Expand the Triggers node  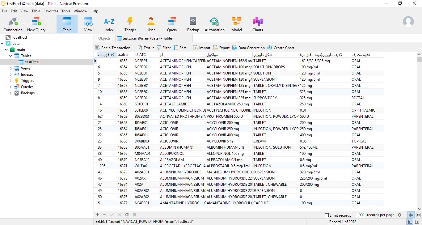[11, 81]
